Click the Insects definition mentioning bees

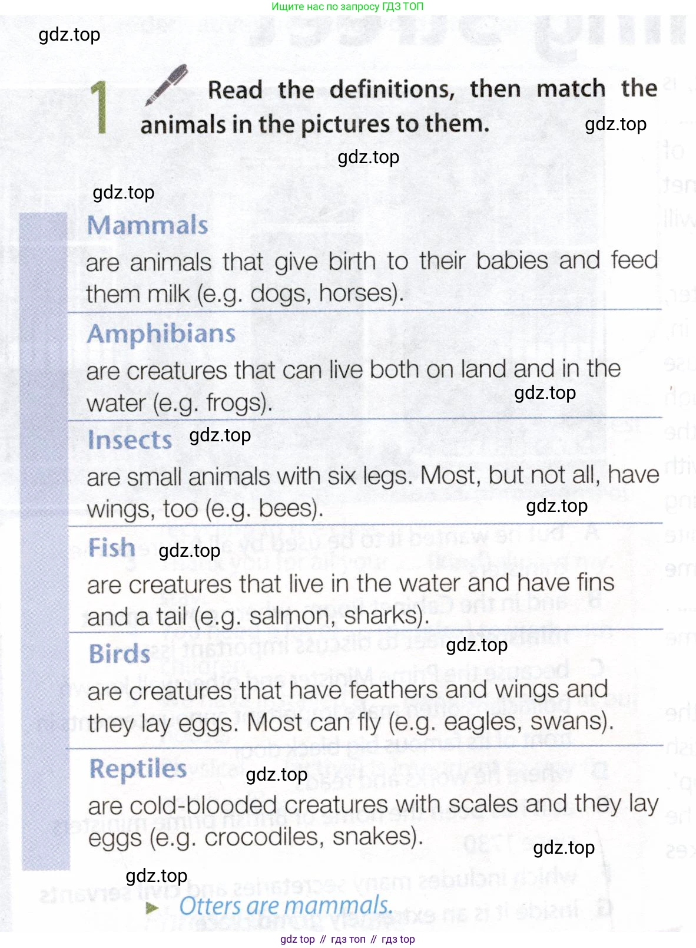[x=373, y=492]
